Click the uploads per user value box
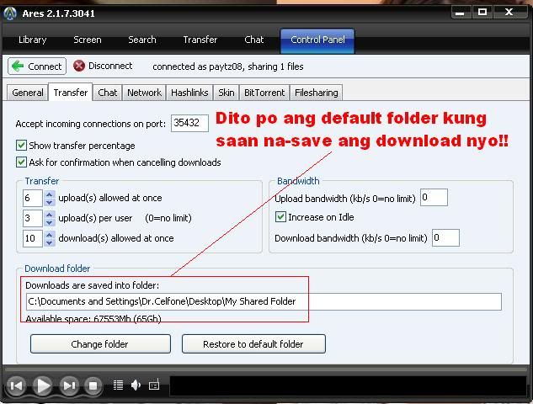The width and height of the screenshot is (533, 404). pyautogui.click(x=33, y=218)
